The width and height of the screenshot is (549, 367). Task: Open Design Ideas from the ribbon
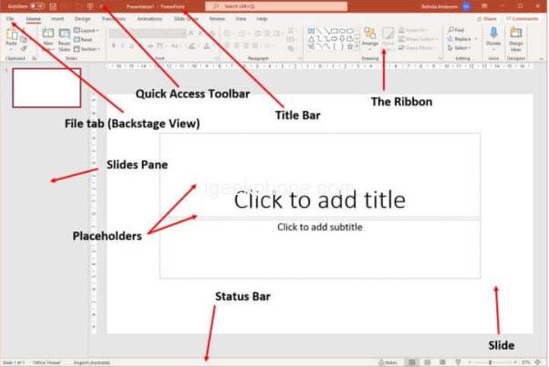point(515,37)
